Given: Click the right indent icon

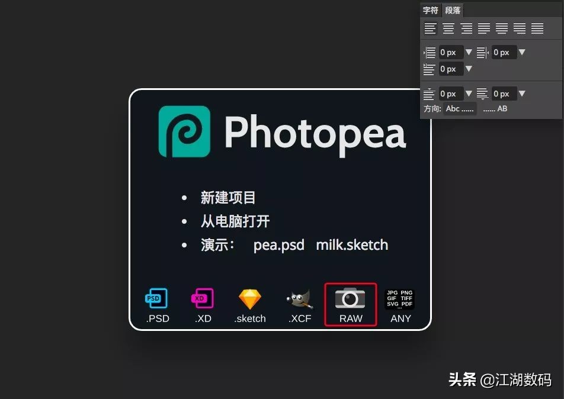Looking at the screenshot, I should (483, 53).
